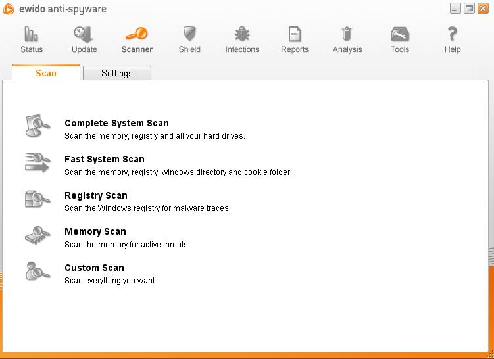Click the Complete System Scan icon

coord(37,126)
